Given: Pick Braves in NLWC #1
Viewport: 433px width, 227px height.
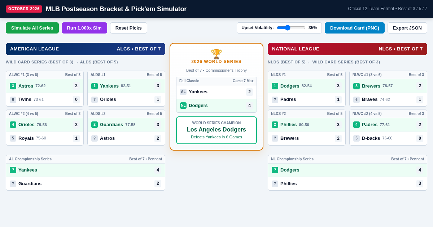Looking at the screenshot, I should (x=388, y=99).
